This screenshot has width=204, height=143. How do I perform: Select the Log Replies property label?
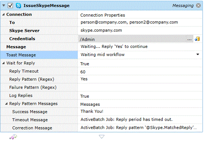pos(21,95)
